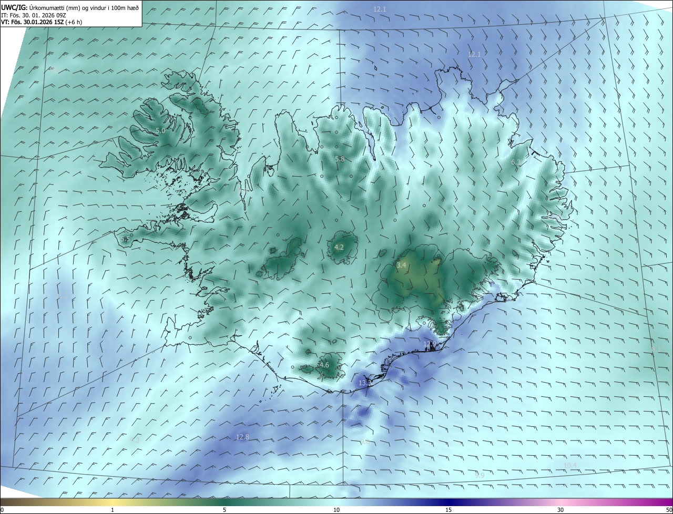Click the 13.1 value on the south coast

pos(365,383)
